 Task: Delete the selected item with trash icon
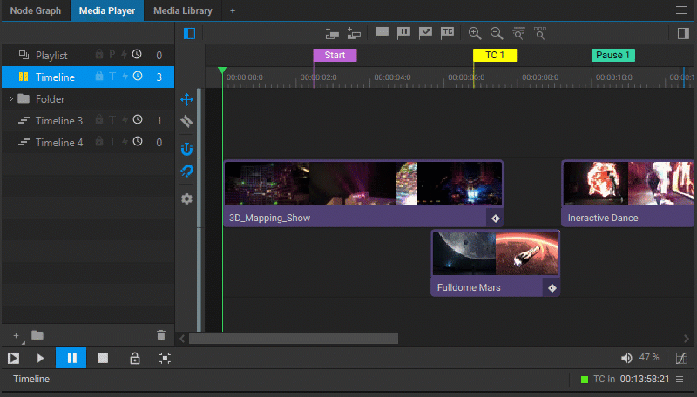click(x=161, y=335)
